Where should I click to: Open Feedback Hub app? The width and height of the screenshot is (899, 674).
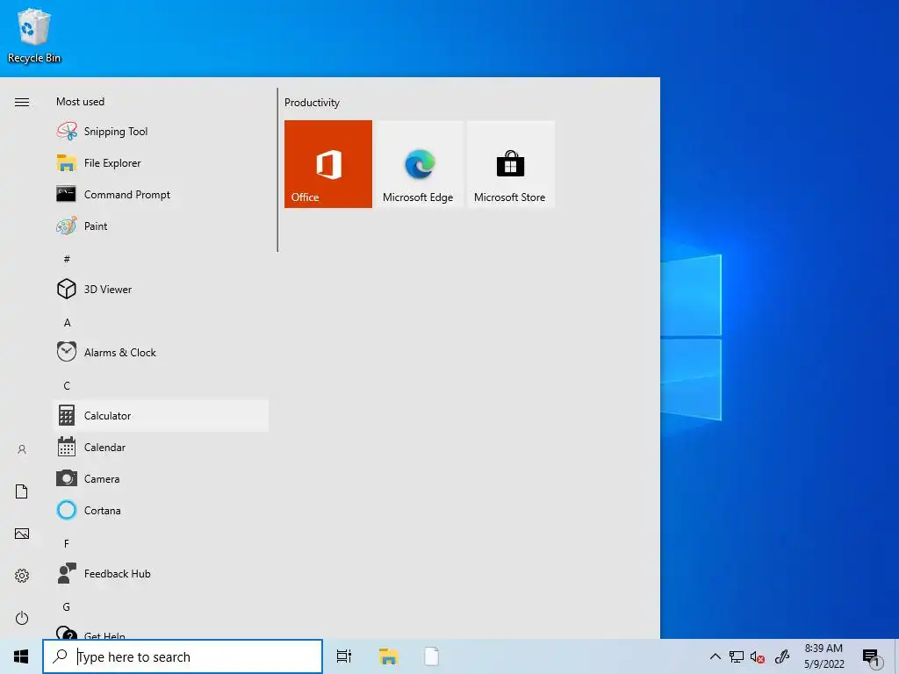click(x=161, y=573)
